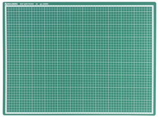The height and width of the screenshot is (117, 159).
Task: Click the mat's rounded bottom-left outer corner
Action: 4,114
